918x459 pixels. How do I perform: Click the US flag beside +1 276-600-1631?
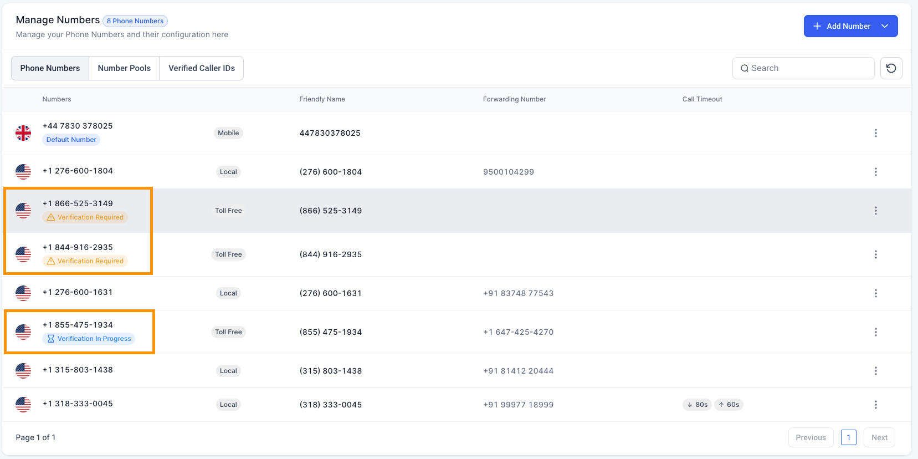coord(23,293)
